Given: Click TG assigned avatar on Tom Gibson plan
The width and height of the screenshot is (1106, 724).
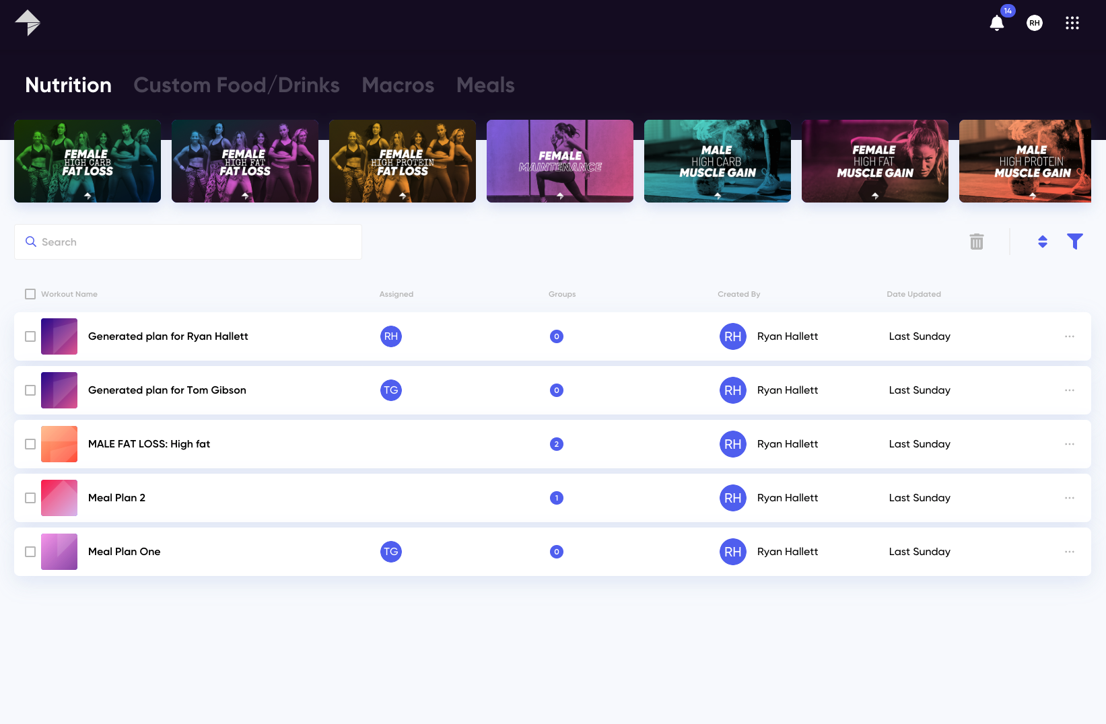Looking at the screenshot, I should pyautogui.click(x=391, y=390).
